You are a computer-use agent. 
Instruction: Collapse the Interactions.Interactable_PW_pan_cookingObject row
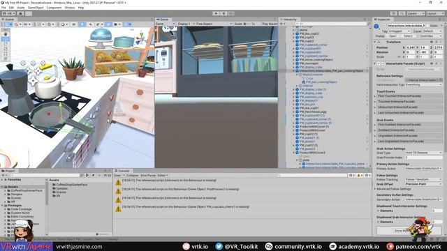point(293,71)
